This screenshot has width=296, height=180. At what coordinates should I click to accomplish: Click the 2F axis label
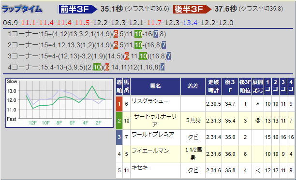(x=98, y=123)
